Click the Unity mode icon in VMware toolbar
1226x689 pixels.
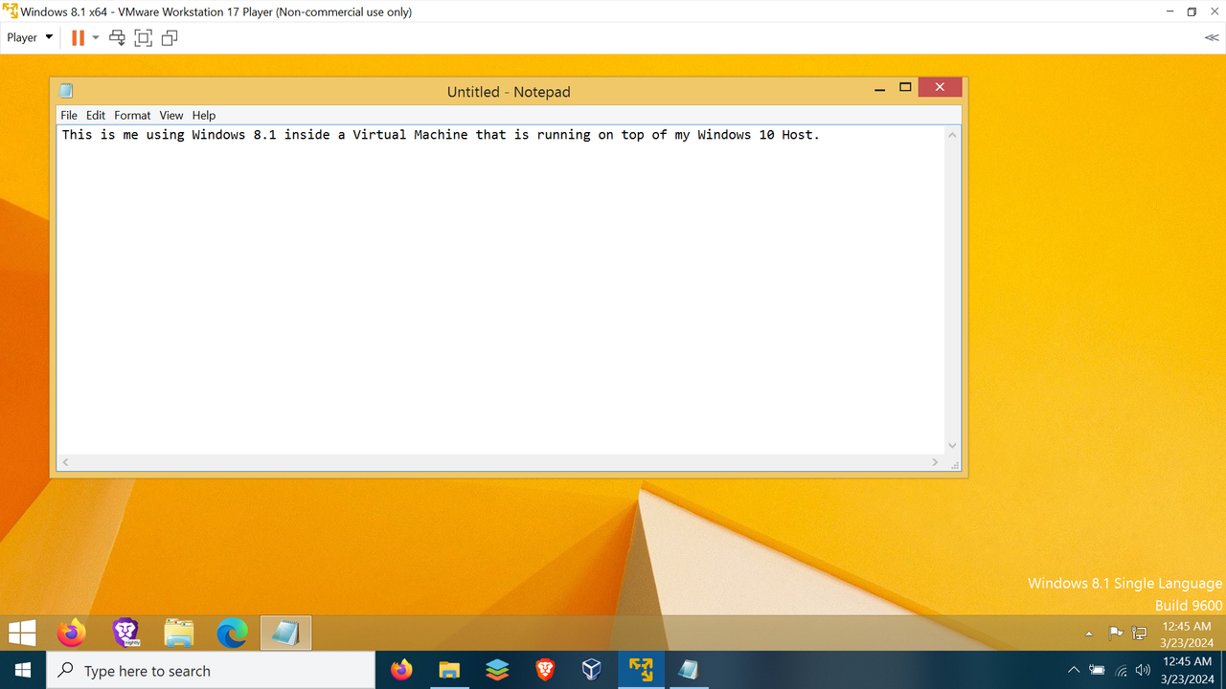point(170,37)
